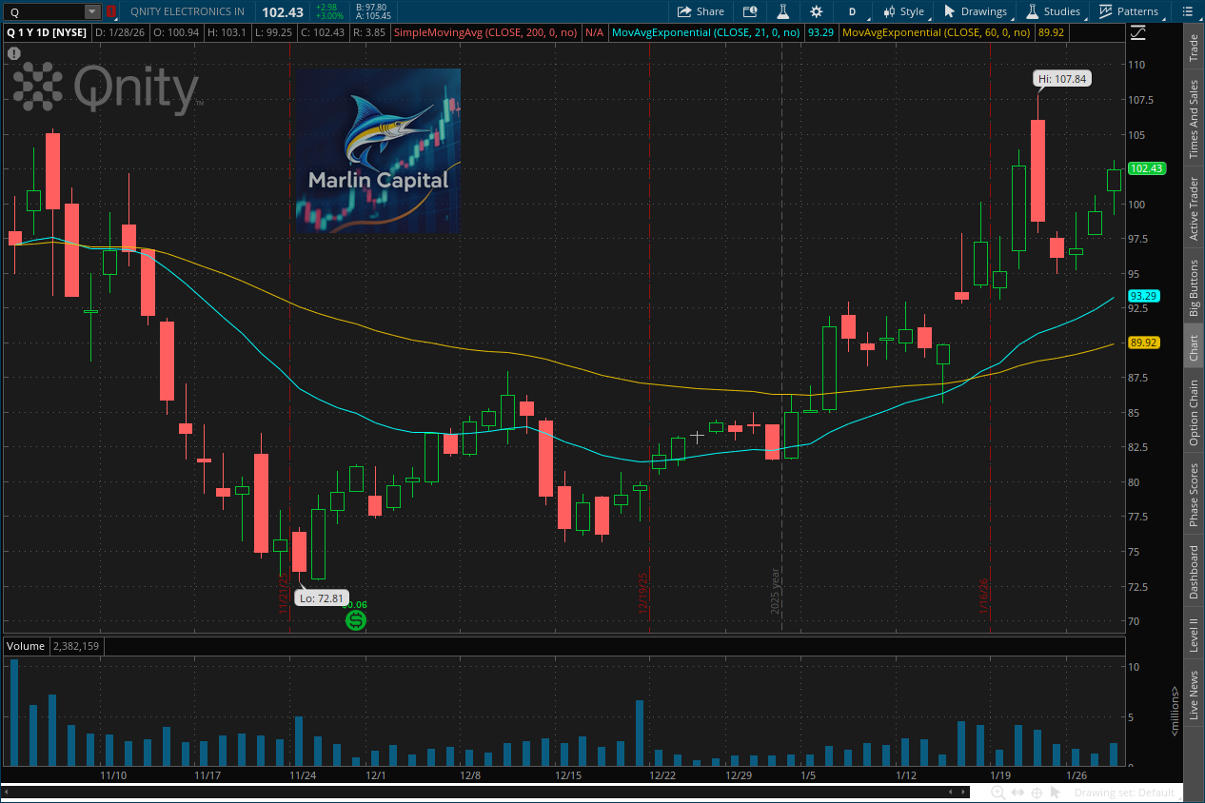Open the chart info icon beside Share
This screenshot has width=1205, height=803.
click(x=750, y=11)
